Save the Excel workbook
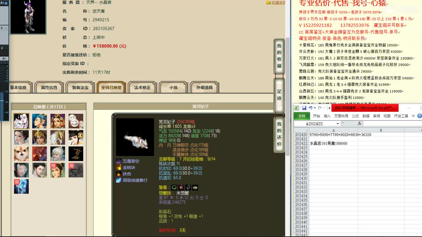 [304, 108]
